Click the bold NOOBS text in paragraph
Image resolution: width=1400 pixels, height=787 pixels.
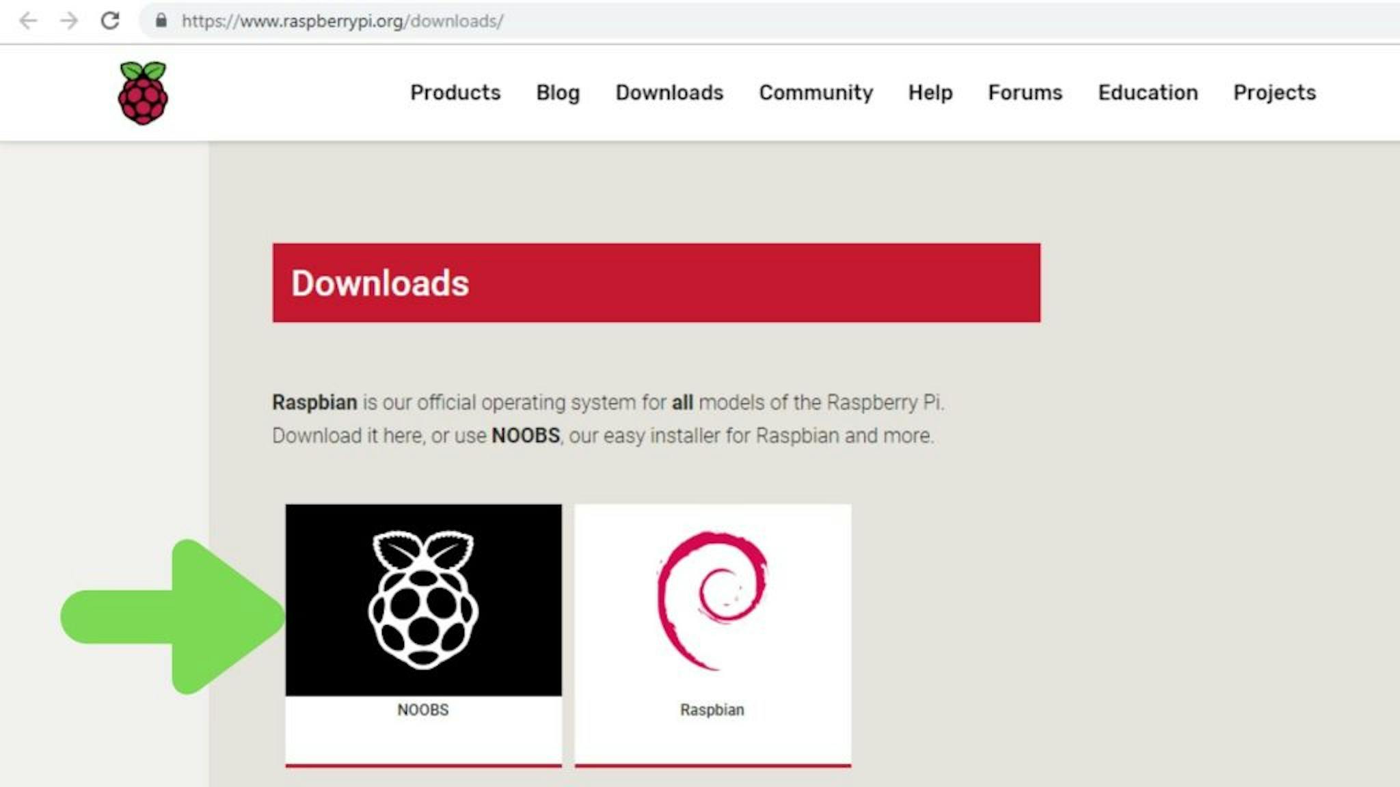tap(526, 435)
